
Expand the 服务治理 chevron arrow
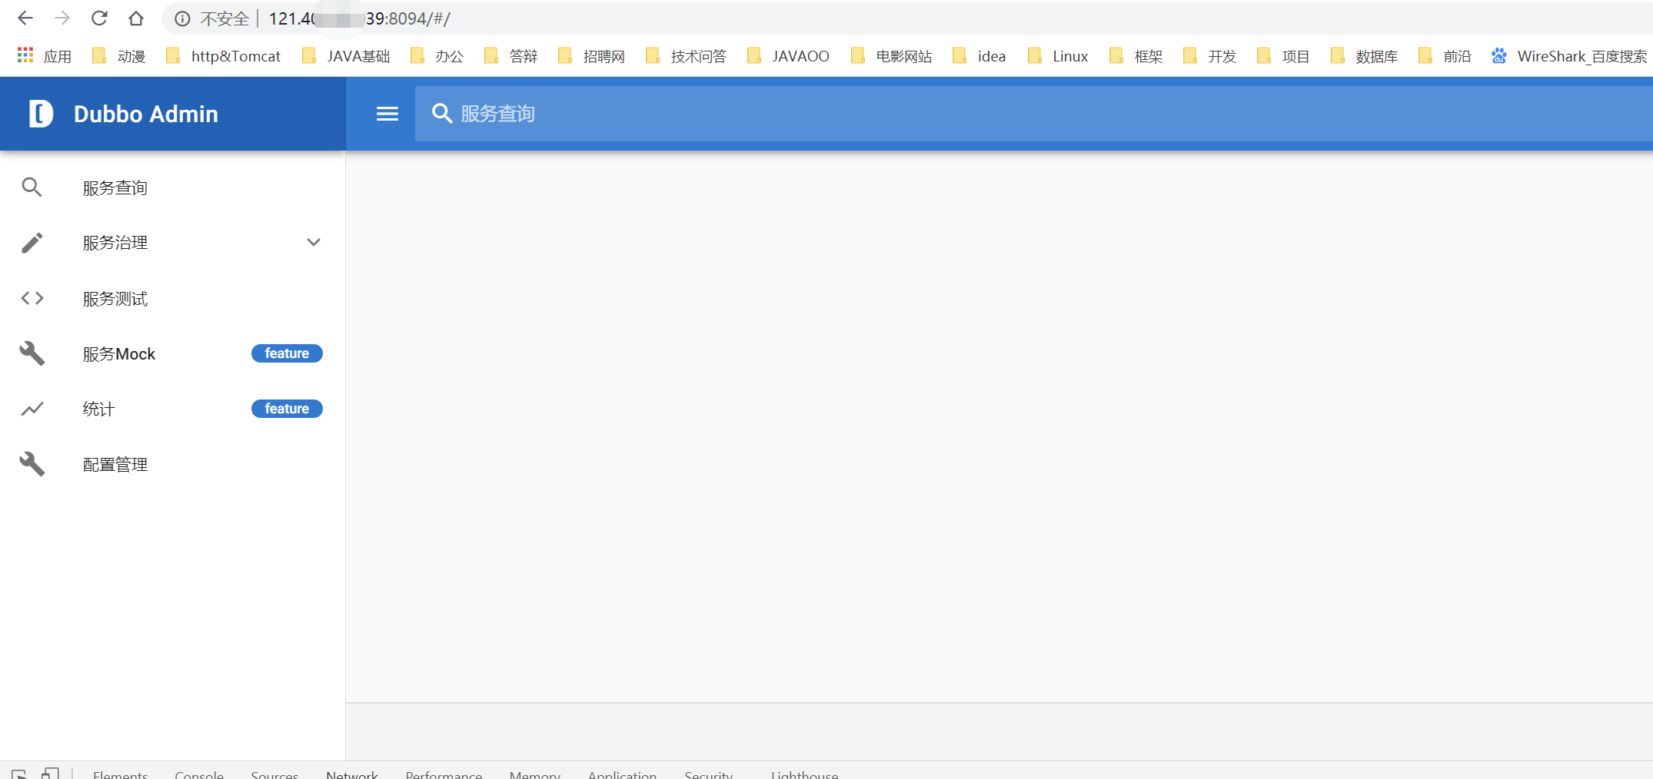pyautogui.click(x=313, y=243)
